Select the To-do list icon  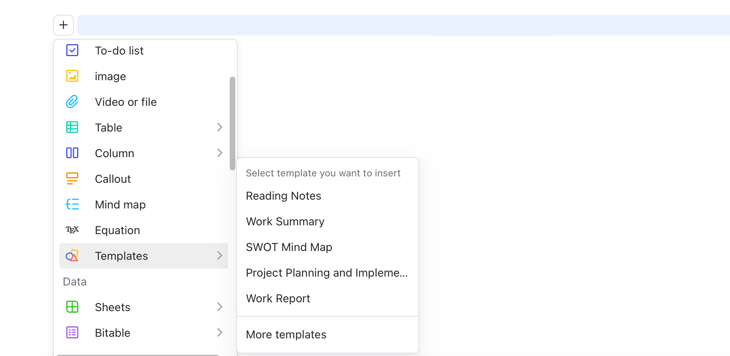coord(72,50)
